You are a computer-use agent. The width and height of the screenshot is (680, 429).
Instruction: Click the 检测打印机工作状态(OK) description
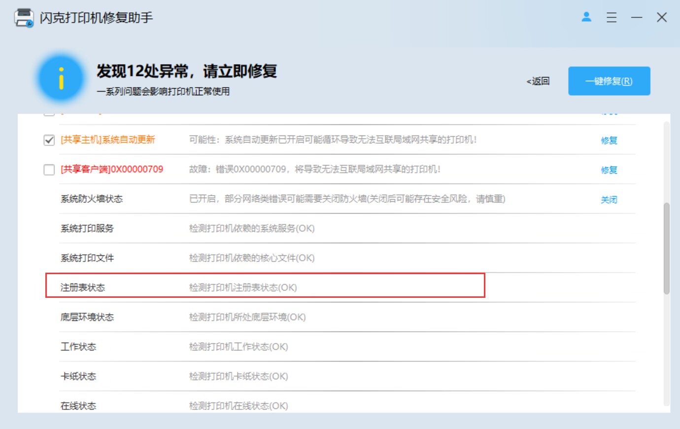coord(238,347)
